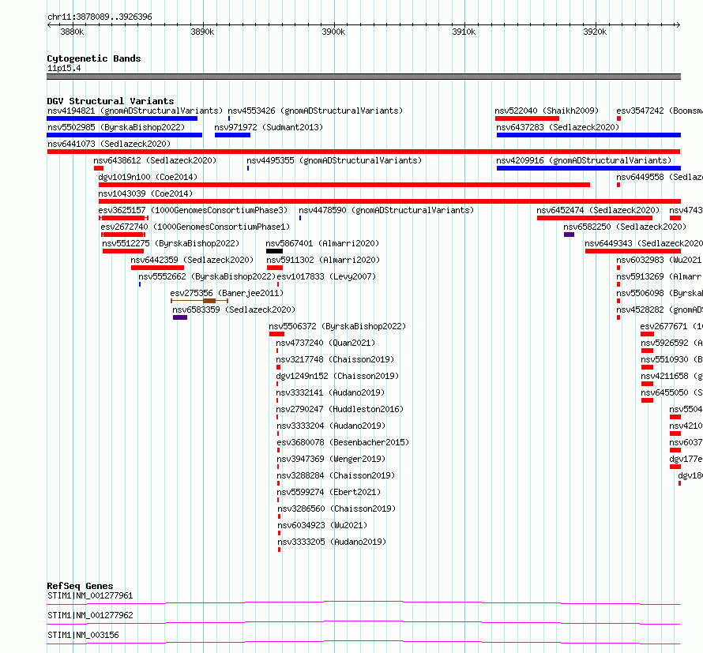Select nsv6452474 Sedlazeck2020 label
This screenshot has height=653, width=703.
click(x=598, y=210)
